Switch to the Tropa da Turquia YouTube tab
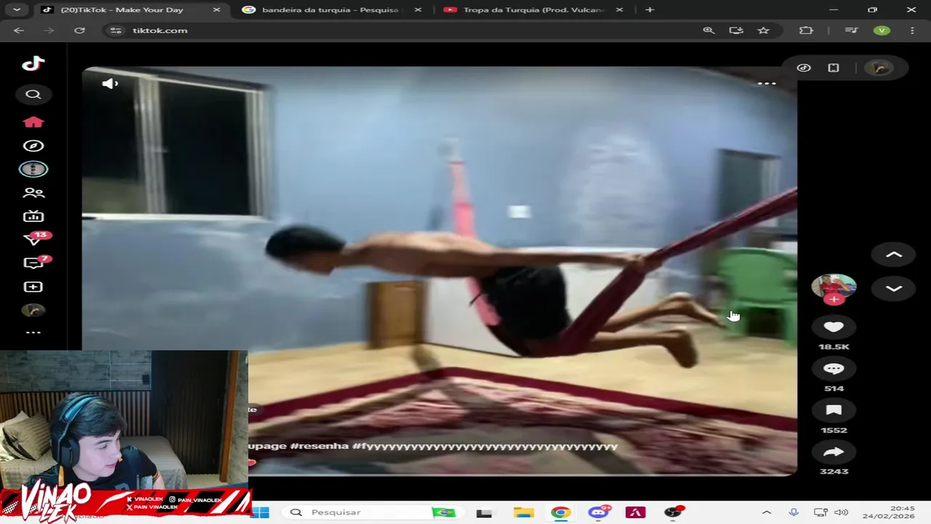This screenshot has height=524, width=931. point(534,9)
